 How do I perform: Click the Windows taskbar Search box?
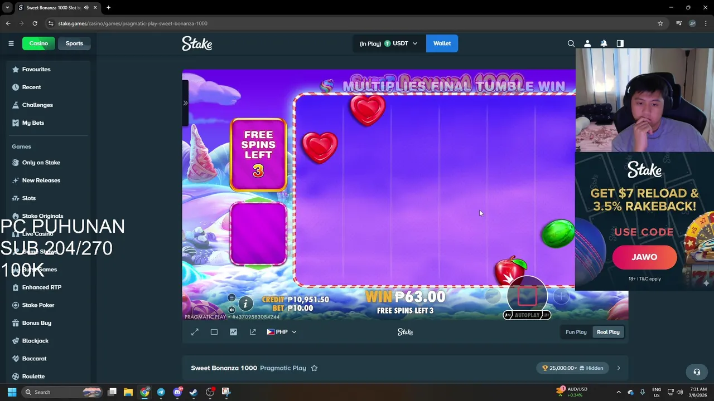62,392
